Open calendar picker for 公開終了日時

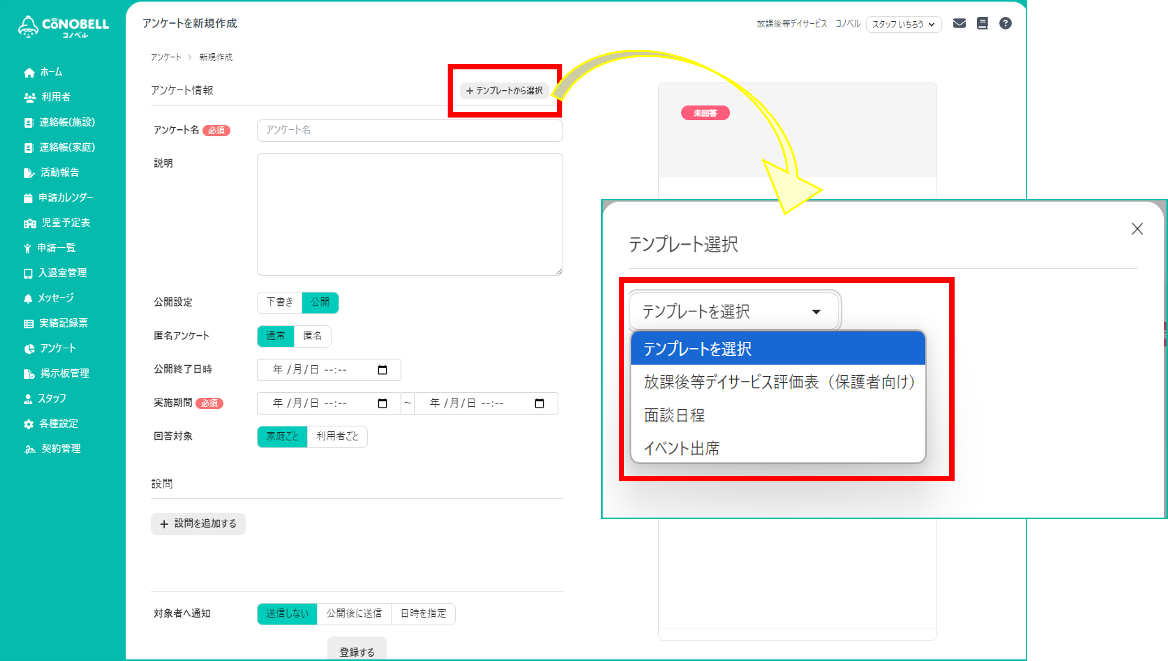click(x=382, y=370)
